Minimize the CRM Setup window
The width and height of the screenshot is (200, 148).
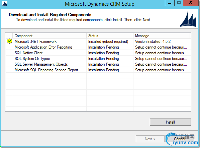[170, 3]
